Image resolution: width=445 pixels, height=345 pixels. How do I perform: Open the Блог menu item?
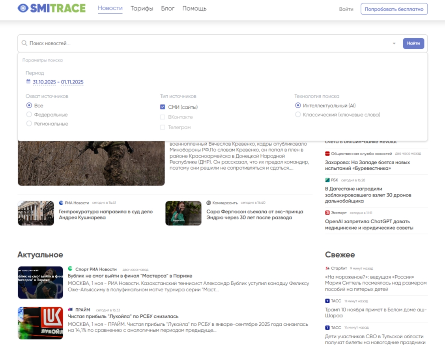(x=168, y=8)
